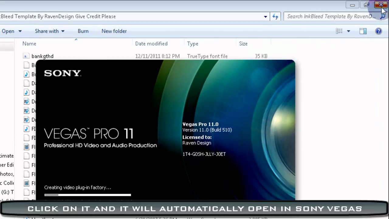389x219 pixels.
Task: Click the Raven Design licensee name
Action: 197,143
